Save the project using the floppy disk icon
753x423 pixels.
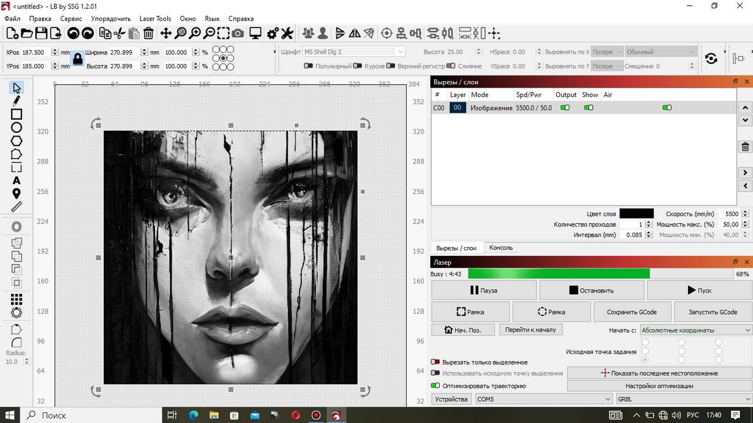click(x=41, y=34)
